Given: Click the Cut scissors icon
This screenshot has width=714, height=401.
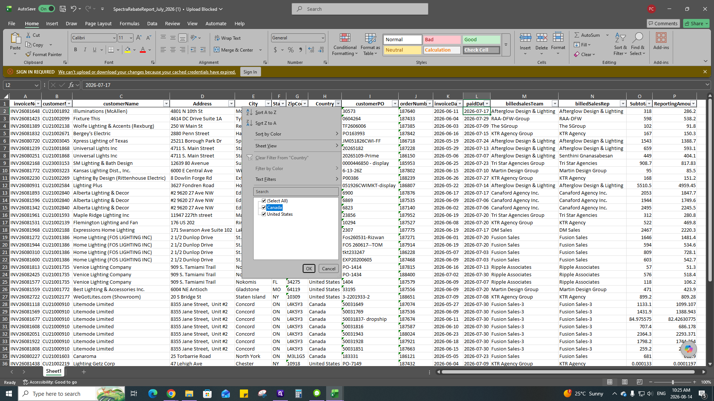Looking at the screenshot, I should tap(29, 35).
